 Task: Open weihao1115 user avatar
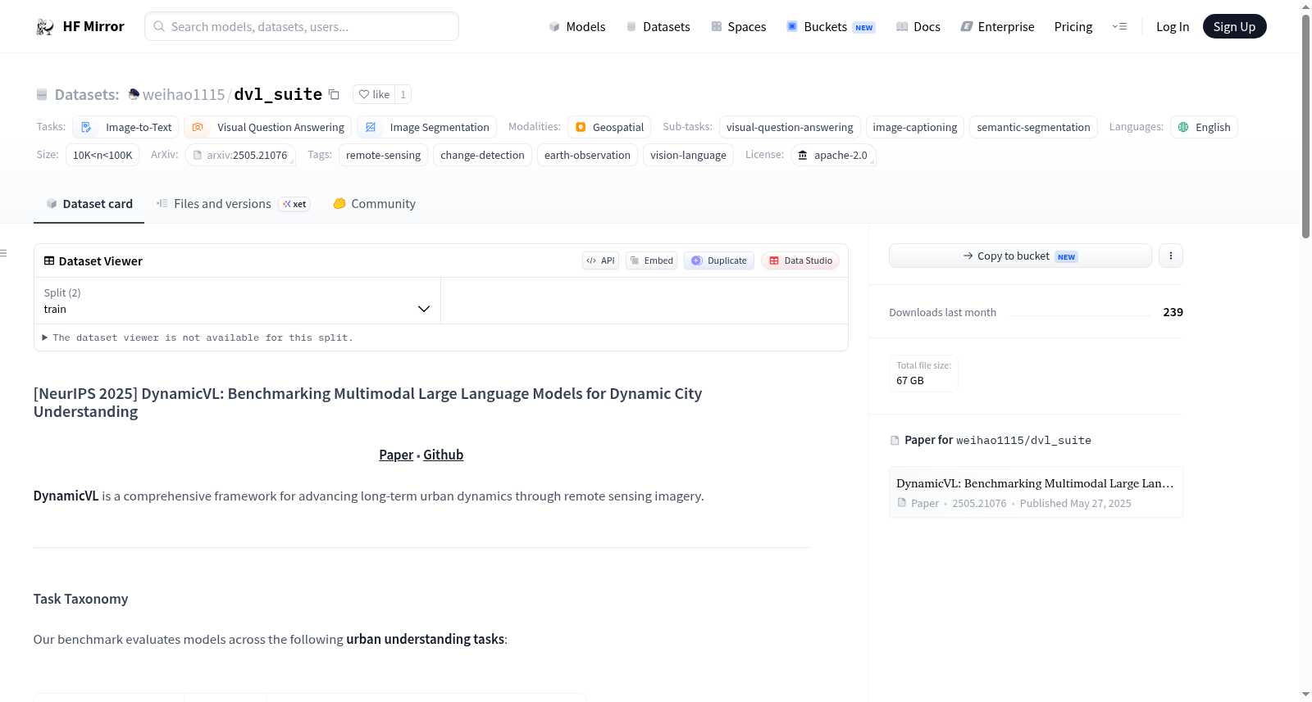[134, 94]
